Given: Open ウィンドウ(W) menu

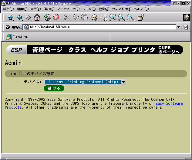Looking at the screenshot, I should tap(122, 9).
